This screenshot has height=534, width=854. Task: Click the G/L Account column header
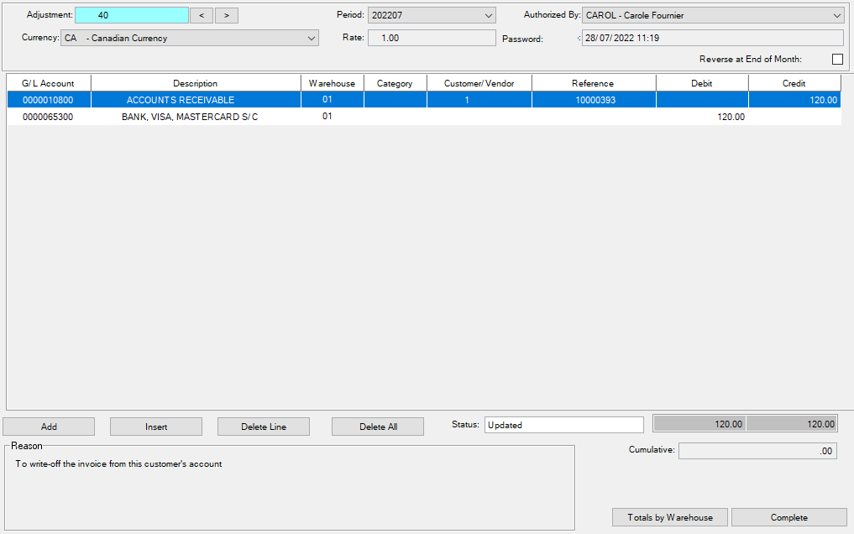[x=48, y=83]
